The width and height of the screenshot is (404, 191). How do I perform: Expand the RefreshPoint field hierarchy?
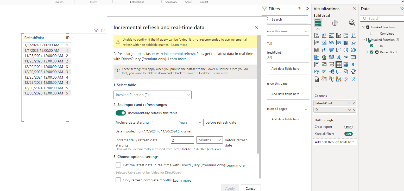tap(368, 52)
